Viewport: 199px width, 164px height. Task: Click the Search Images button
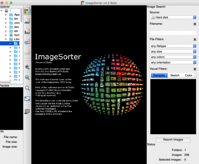173,139
